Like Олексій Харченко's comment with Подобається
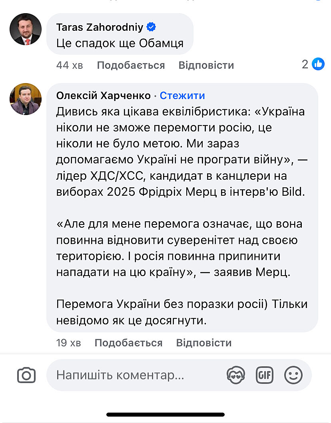This screenshot has height=423, width=331. click(128, 343)
